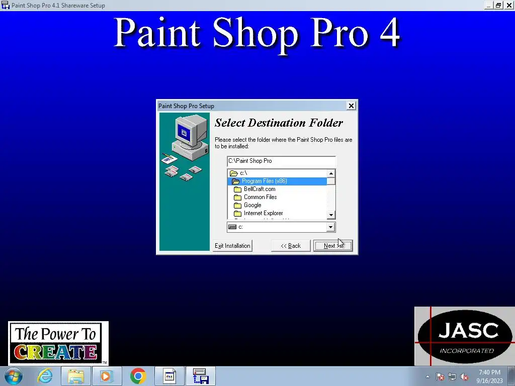The width and height of the screenshot is (515, 386).
Task: Click the folder list scroll down arrow
Action: coord(331,215)
